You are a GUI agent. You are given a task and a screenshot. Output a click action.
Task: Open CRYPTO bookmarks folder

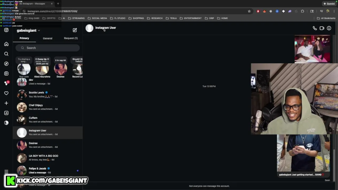pyautogui.click(x=49, y=18)
